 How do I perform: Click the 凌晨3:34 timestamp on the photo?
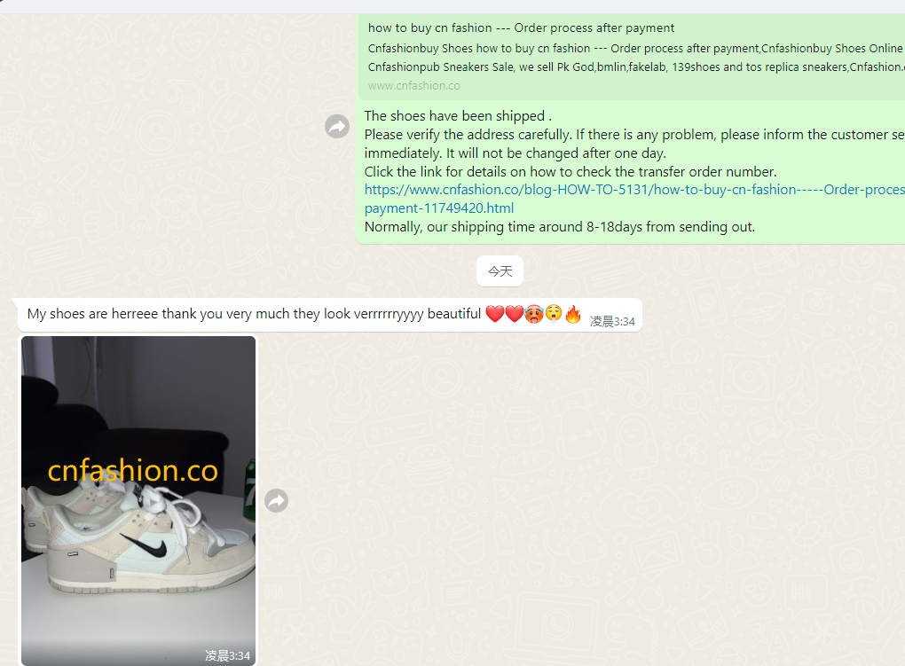[227, 655]
